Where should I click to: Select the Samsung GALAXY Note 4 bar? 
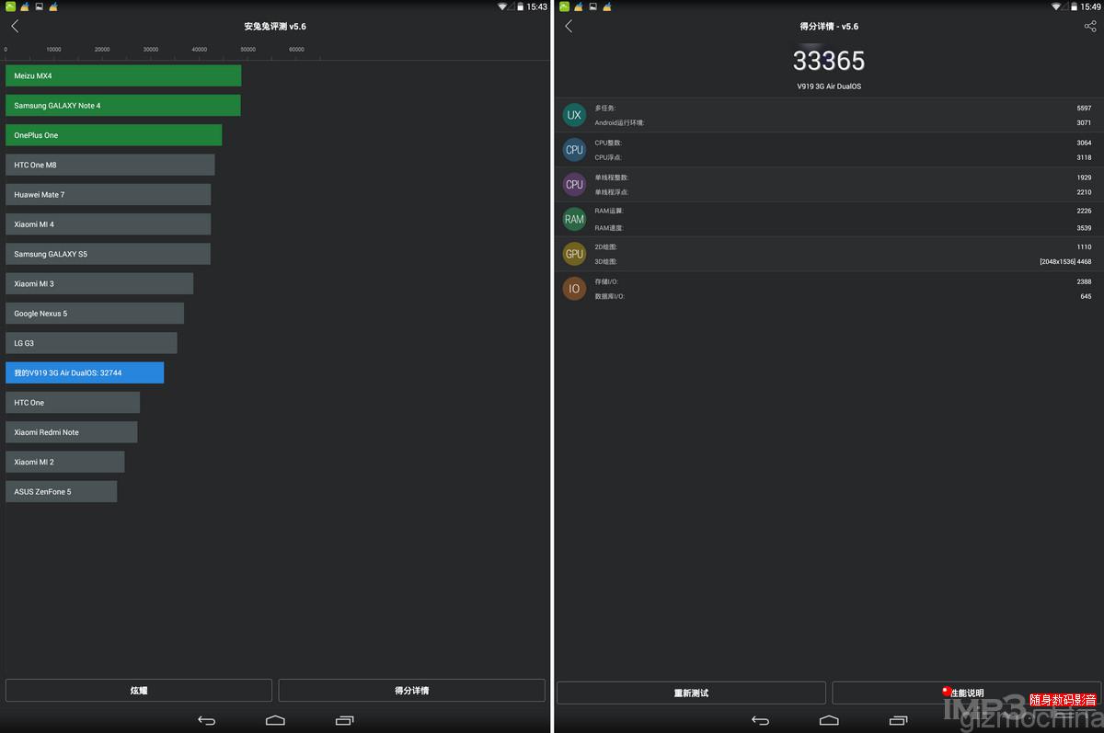pos(123,105)
